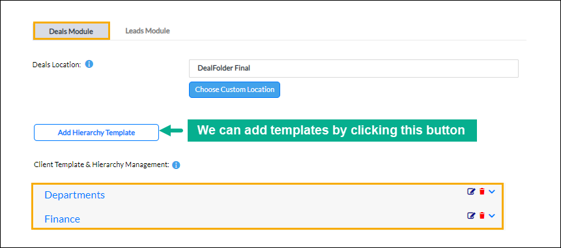Edit the Departments template
This screenshot has height=248, width=561.
tap(471, 191)
